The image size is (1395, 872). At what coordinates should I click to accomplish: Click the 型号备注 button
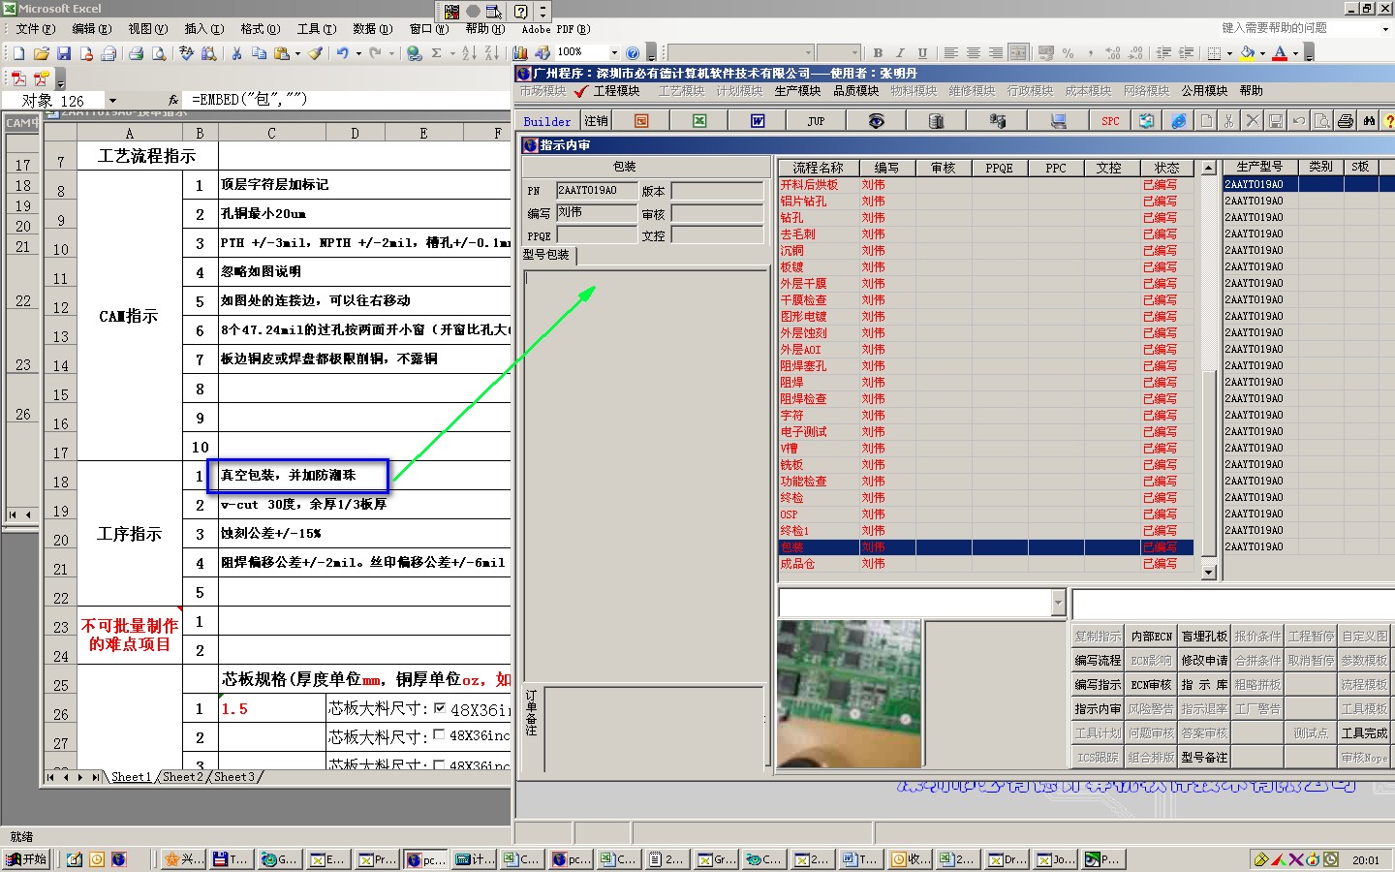tap(1204, 758)
